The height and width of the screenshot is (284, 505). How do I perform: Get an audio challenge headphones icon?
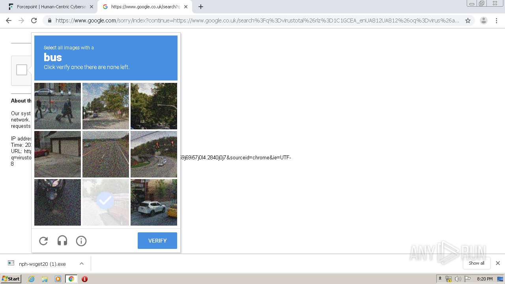click(62, 241)
